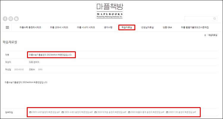Click the 학습자료실 page heading

pos(10,42)
